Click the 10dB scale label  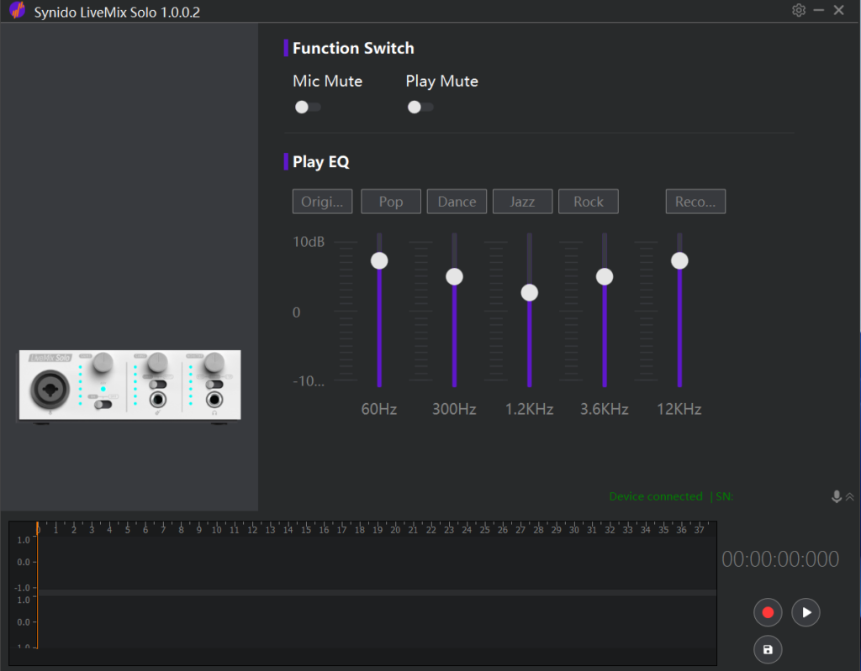click(309, 242)
